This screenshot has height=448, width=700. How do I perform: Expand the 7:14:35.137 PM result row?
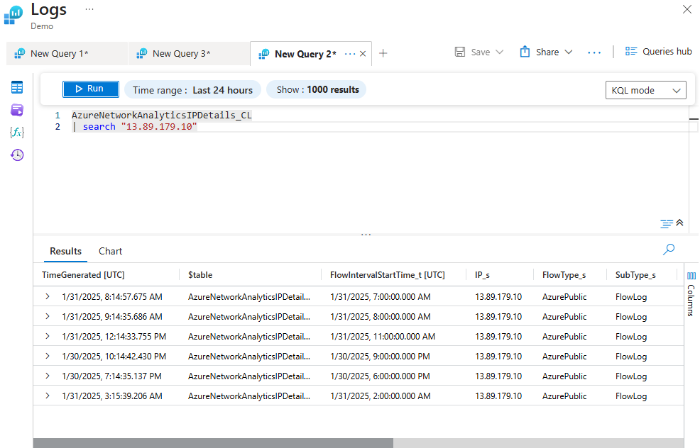48,376
